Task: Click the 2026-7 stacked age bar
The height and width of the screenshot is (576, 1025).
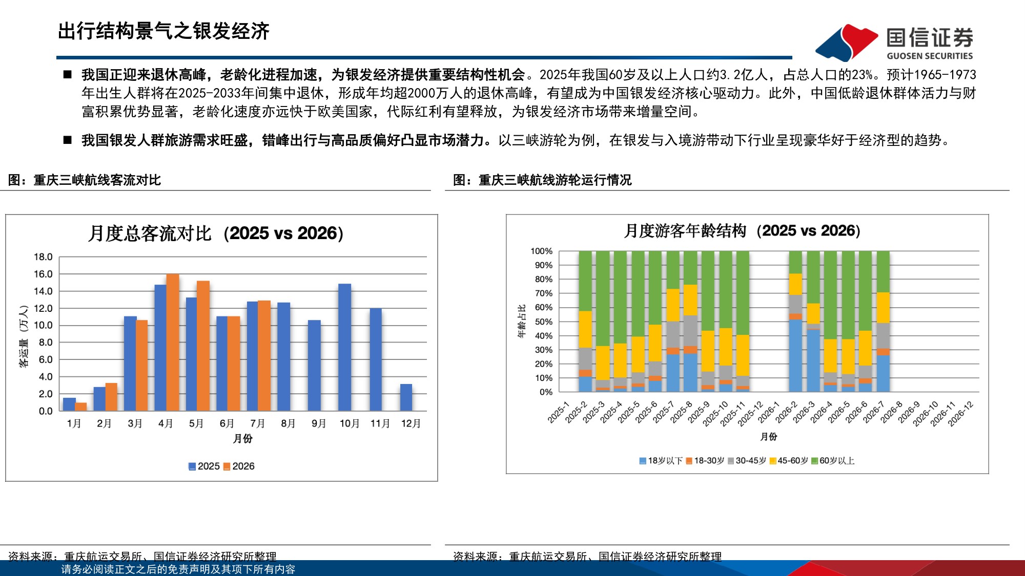Action: 883,322
